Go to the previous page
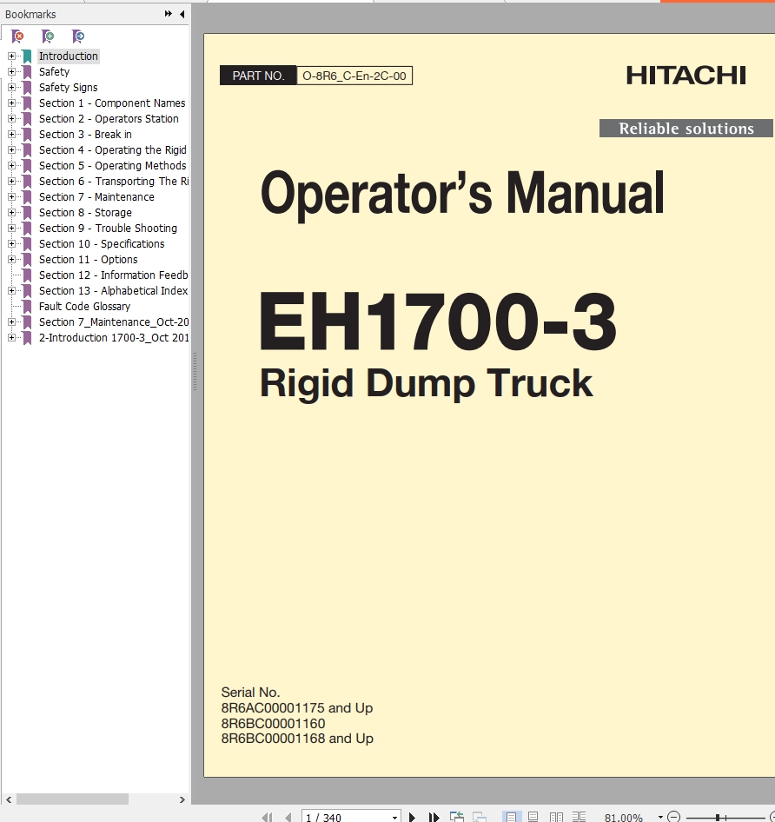 tap(288, 817)
